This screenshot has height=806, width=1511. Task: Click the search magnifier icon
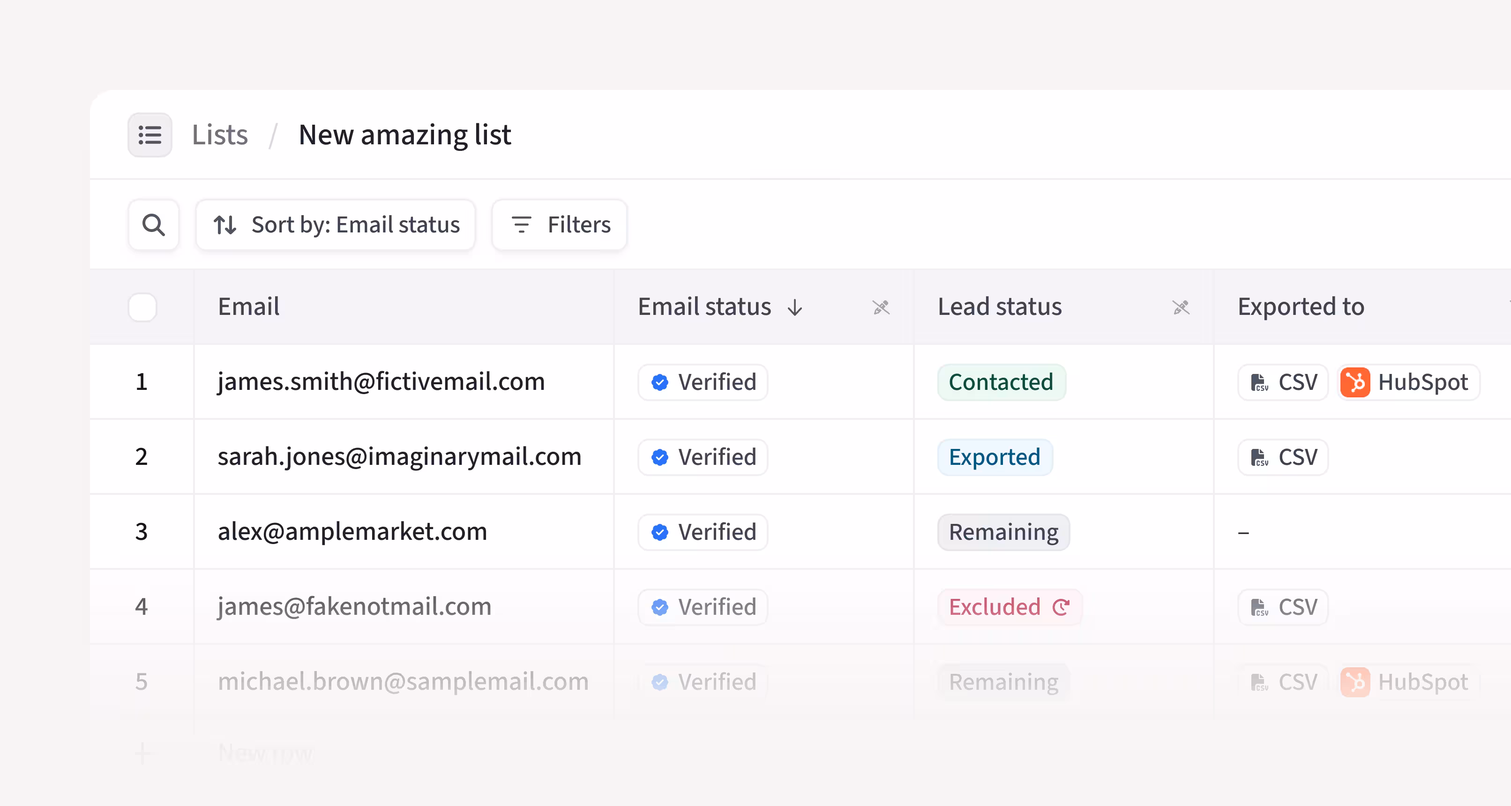pos(154,224)
